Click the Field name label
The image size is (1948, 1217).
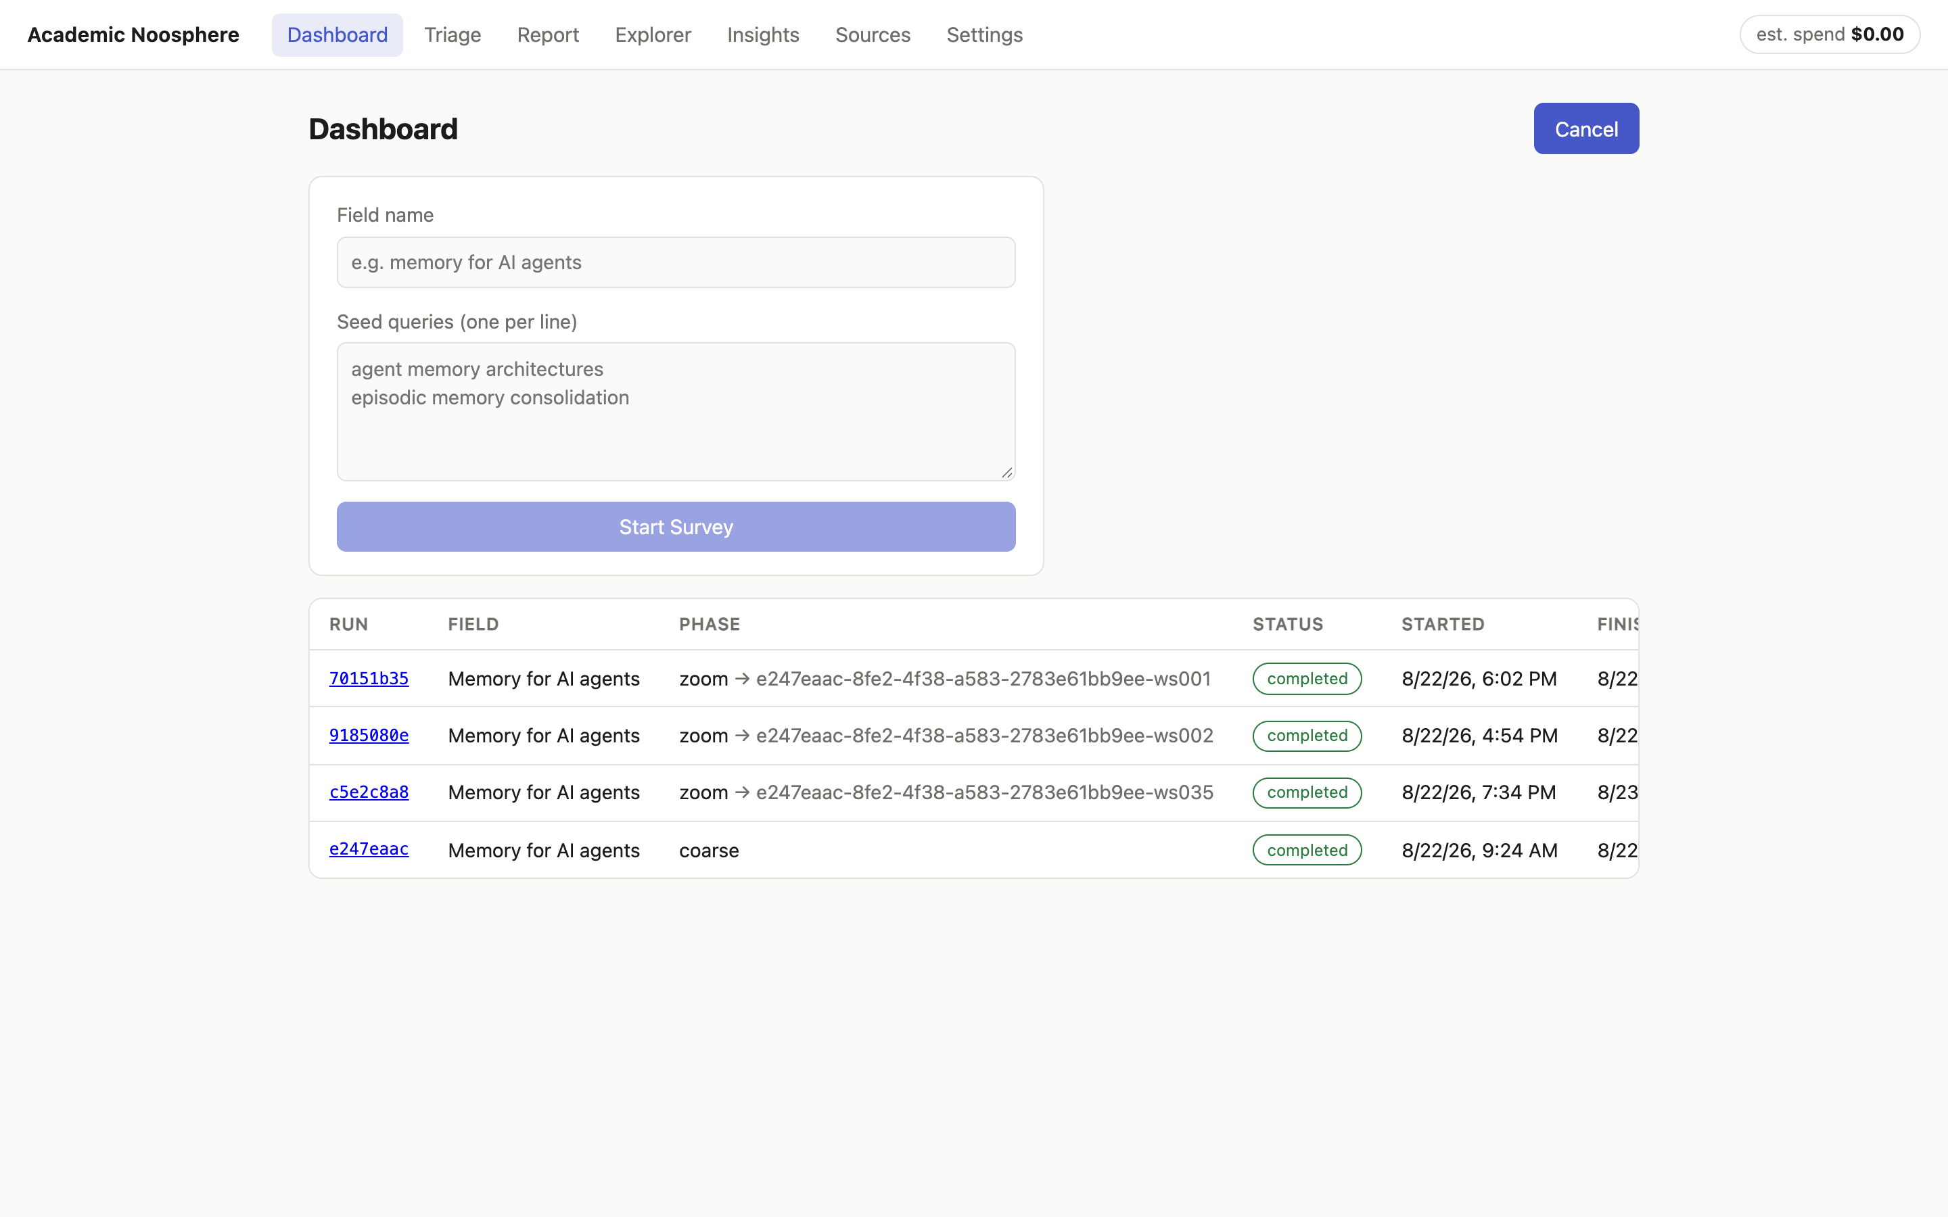[385, 215]
